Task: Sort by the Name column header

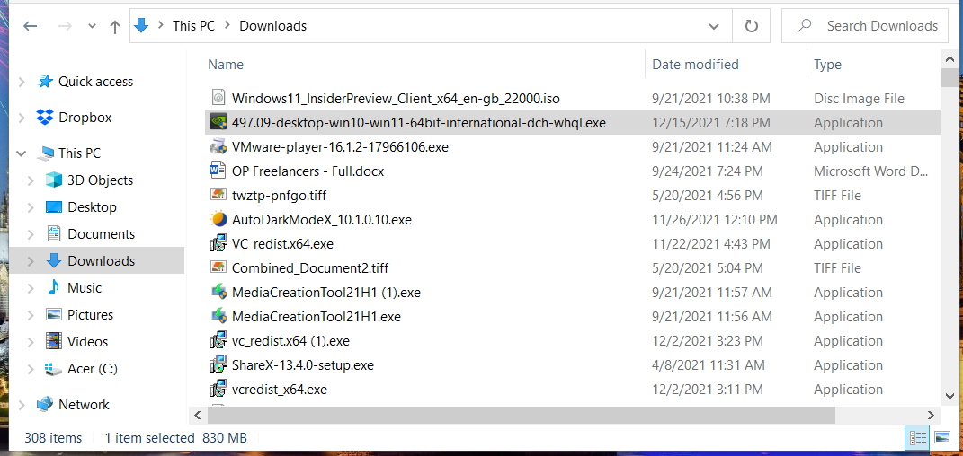Action: (226, 65)
